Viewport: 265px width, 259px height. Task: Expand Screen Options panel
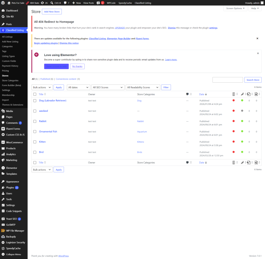click(x=235, y=8)
